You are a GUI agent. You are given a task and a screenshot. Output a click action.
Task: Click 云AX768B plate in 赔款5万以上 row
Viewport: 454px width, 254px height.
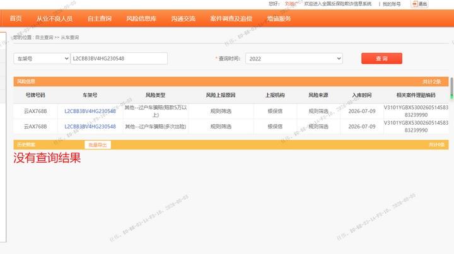click(x=35, y=111)
